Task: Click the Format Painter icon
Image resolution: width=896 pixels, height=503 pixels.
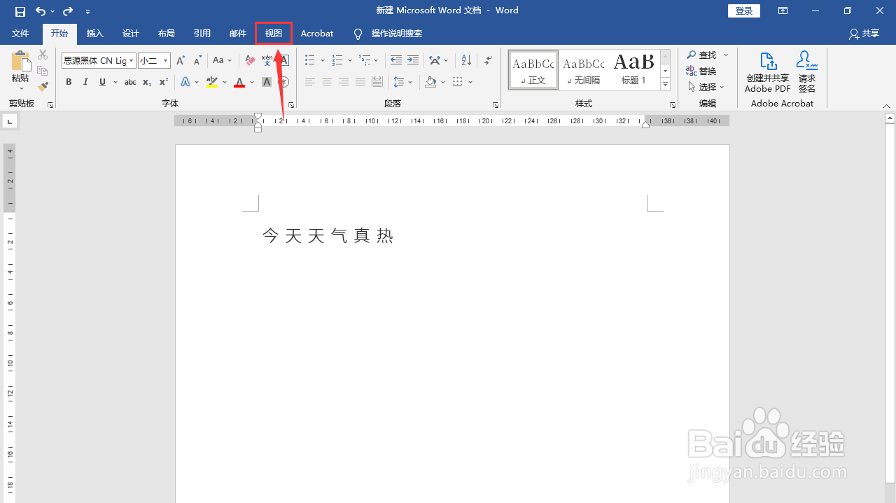Action: [x=42, y=86]
